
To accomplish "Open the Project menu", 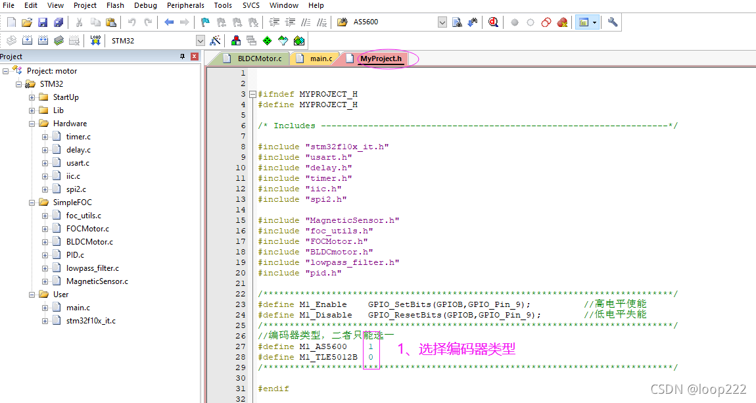I will click(x=85, y=5).
